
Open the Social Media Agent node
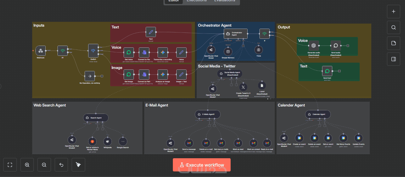tap(230, 74)
